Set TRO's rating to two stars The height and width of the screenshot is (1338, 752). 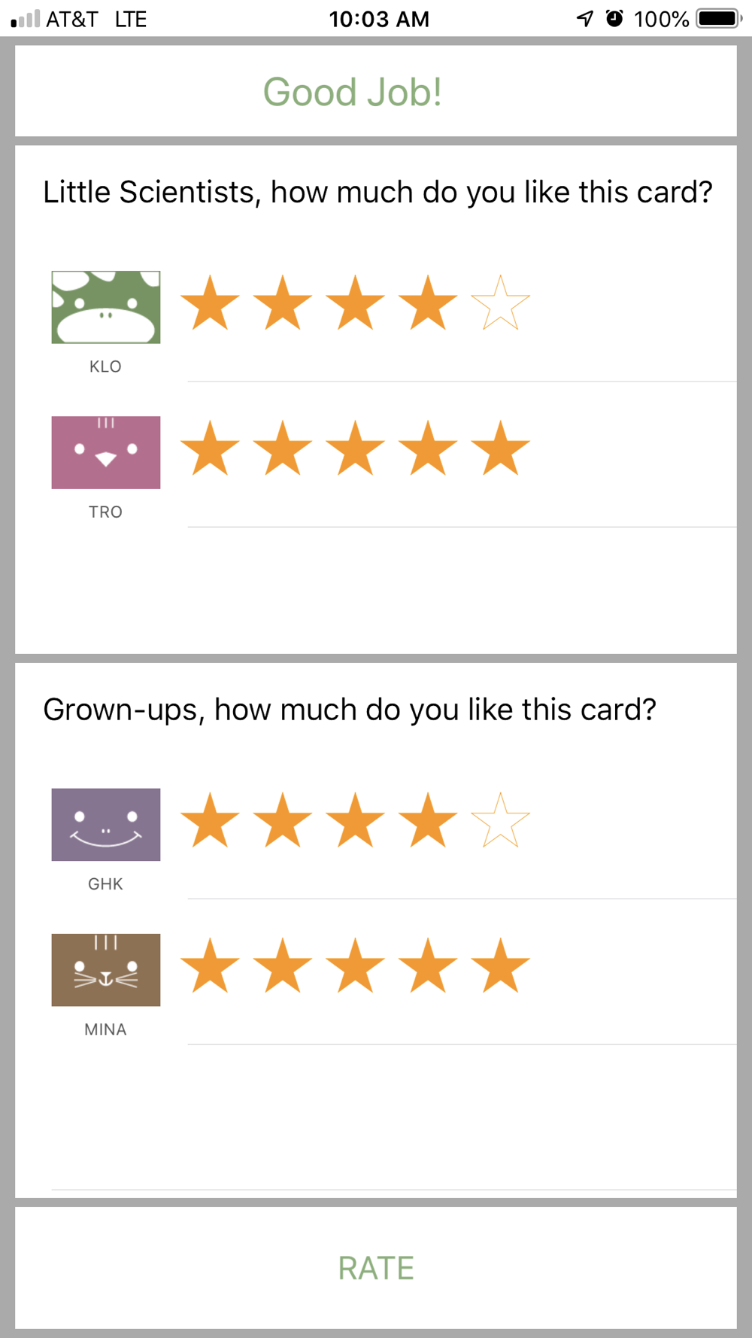[x=283, y=449]
